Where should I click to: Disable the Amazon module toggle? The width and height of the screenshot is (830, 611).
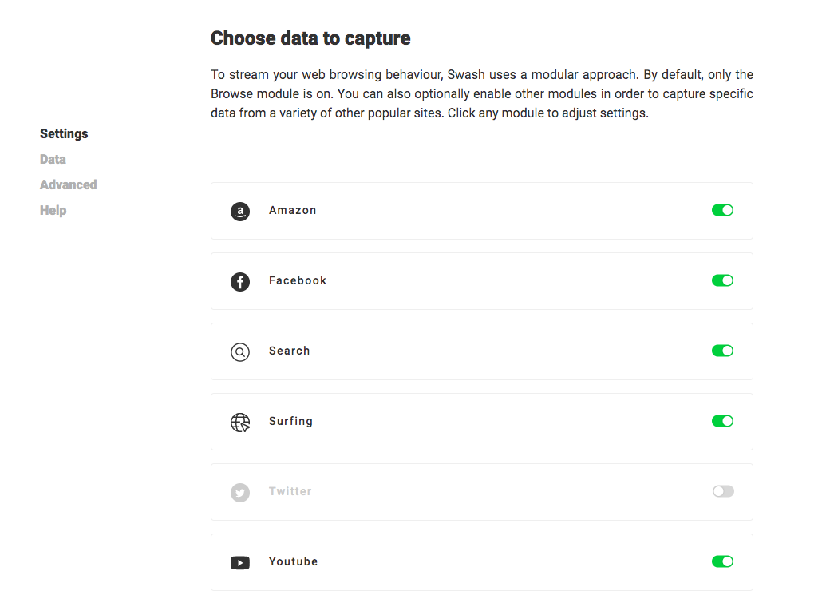tap(722, 210)
